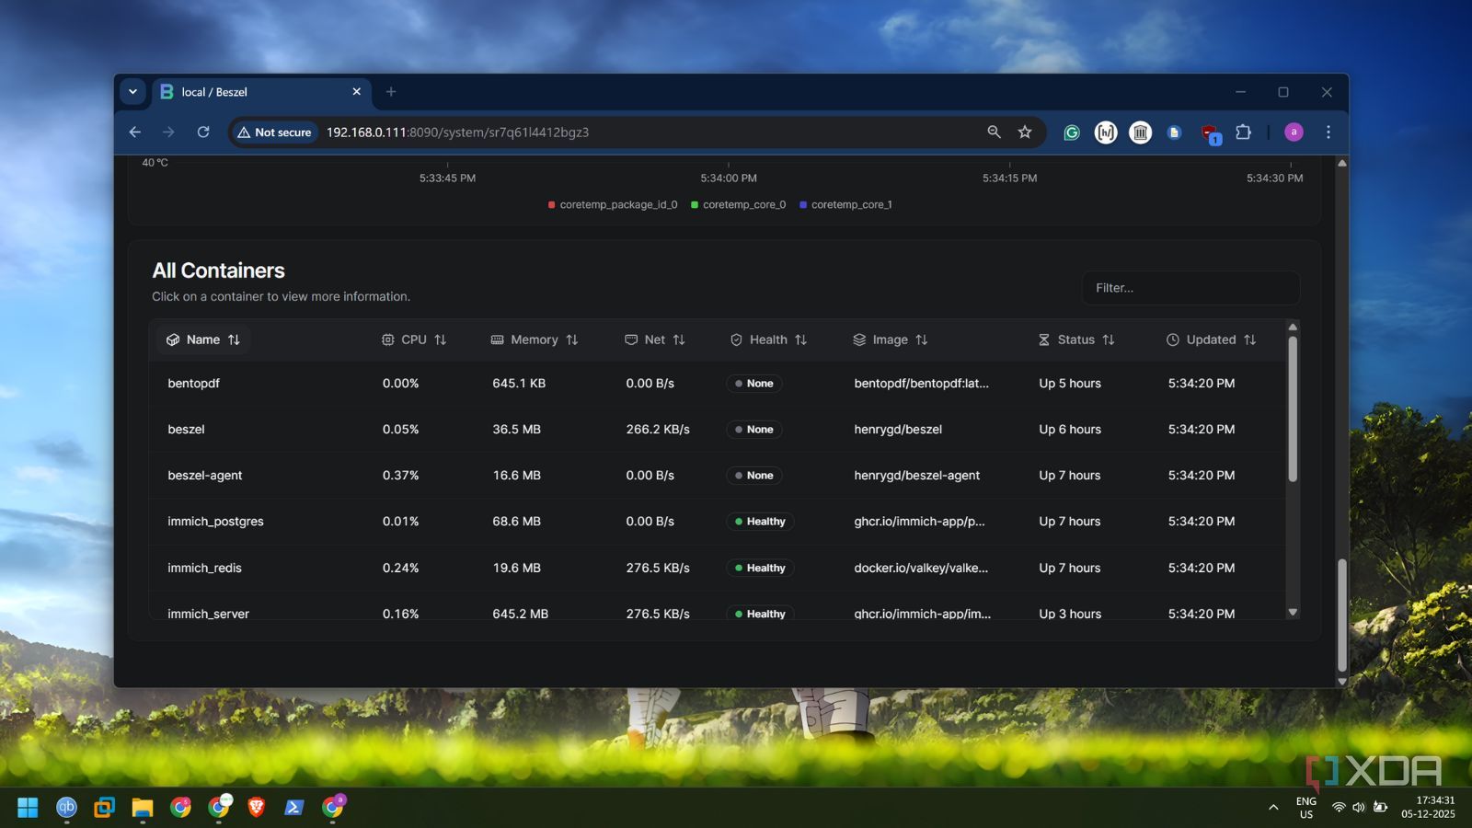The height and width of the screenshot is (828, 1472).
Task: Reload the Beszel page
Action: [203, 132]
